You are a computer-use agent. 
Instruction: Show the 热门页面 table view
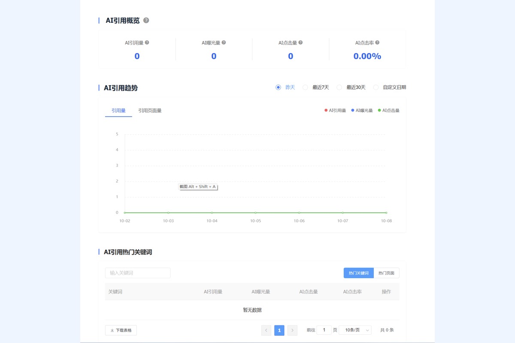pyautogui.click(x=387, y=273)
